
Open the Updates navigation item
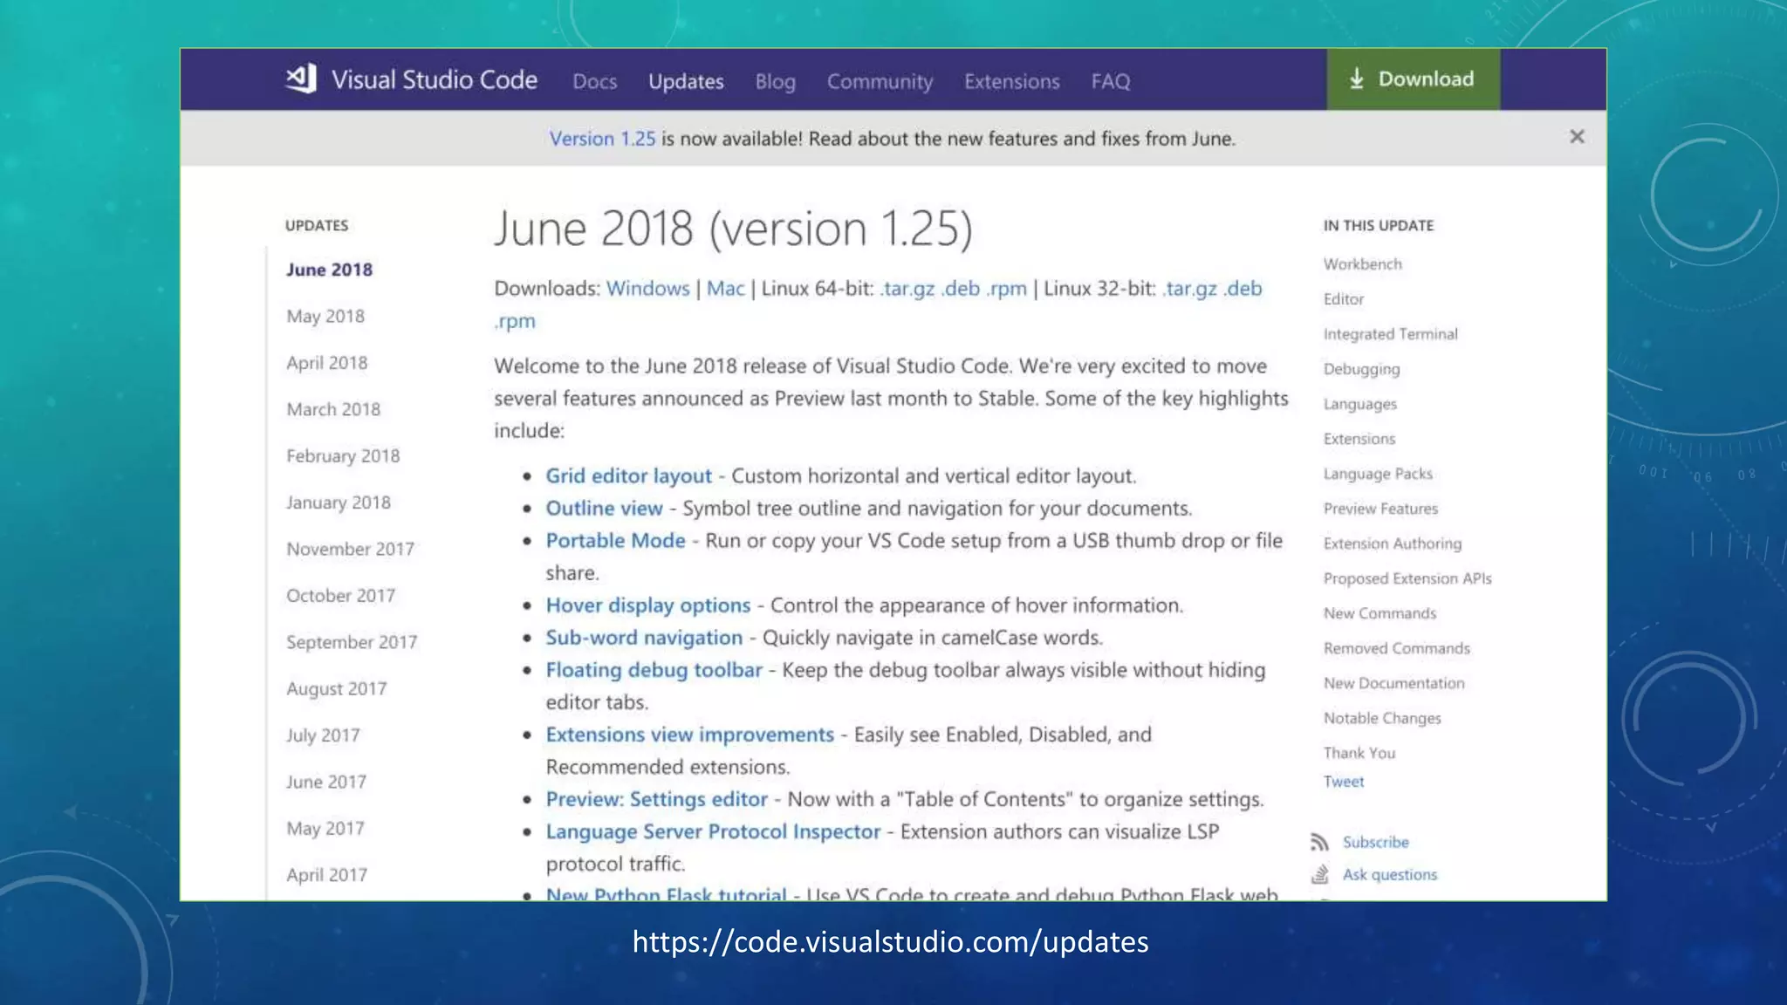[x=686, y=81]
